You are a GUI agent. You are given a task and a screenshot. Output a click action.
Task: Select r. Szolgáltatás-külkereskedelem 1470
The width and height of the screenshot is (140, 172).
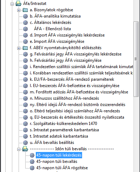[64, 124]
